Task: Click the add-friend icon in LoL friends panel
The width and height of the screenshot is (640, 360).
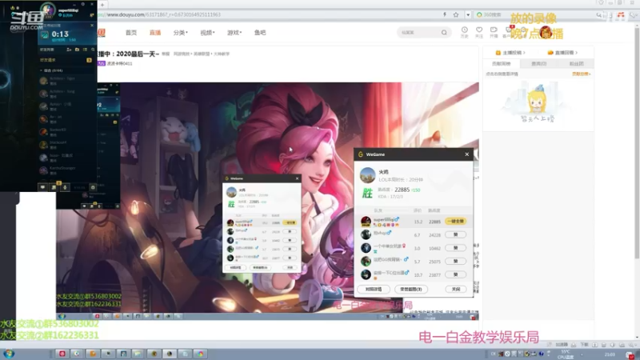Action: click(69, 50)
